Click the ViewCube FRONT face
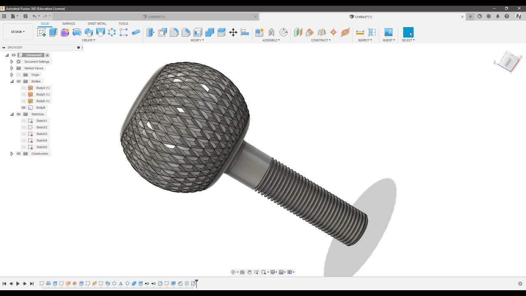Viewport: 526px width, 296px height. pos(509,62)
